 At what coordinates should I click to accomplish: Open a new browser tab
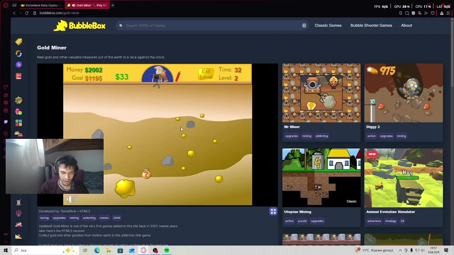click(x=112, y=5)
